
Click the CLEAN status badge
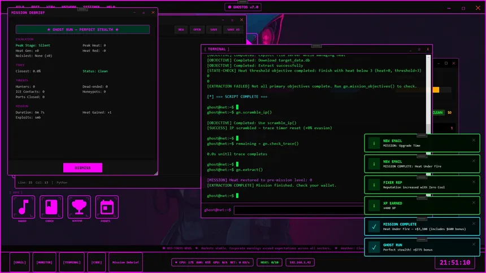tap(437, 113)
